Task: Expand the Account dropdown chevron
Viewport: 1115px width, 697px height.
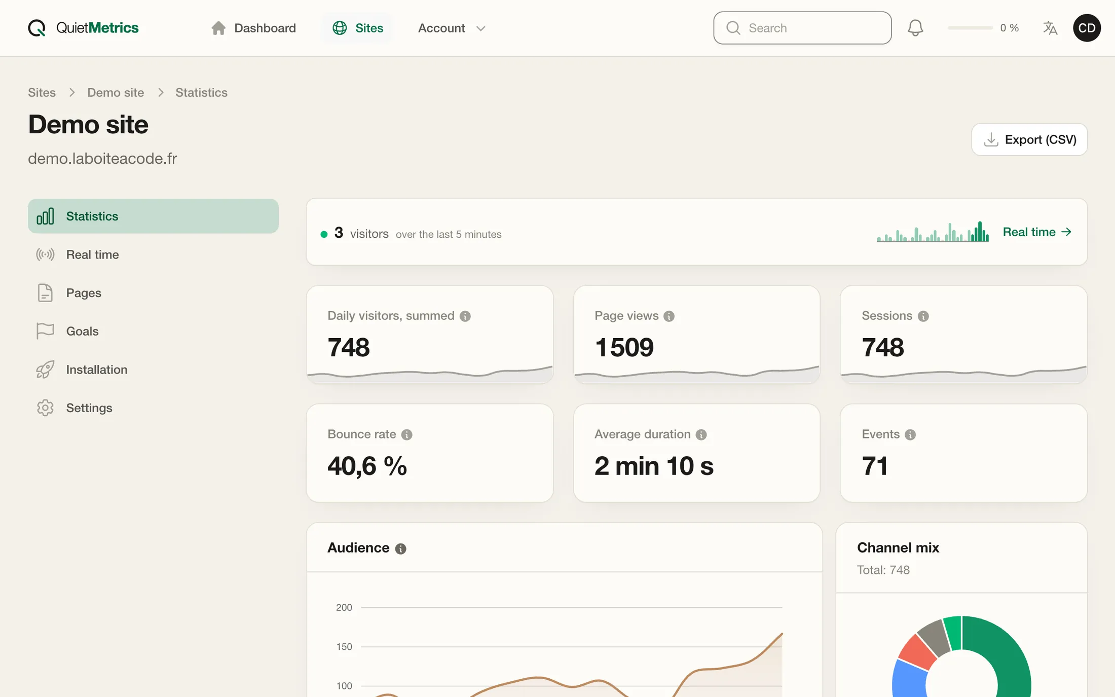Action: click(481, 28)
